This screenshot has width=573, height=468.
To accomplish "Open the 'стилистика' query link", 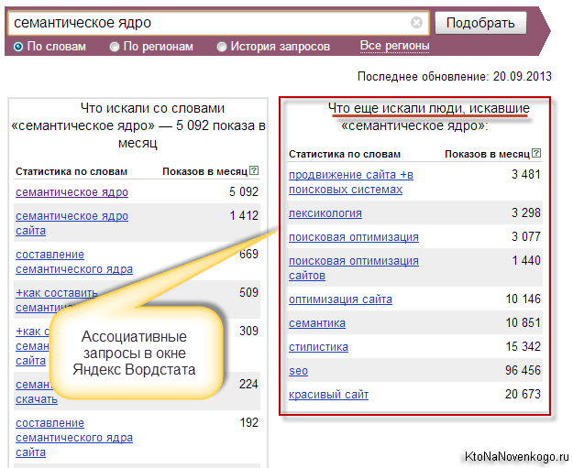I will (318, 347).
